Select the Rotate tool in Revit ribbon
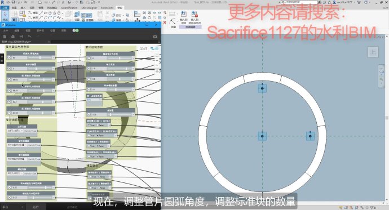 click(149, 17)
